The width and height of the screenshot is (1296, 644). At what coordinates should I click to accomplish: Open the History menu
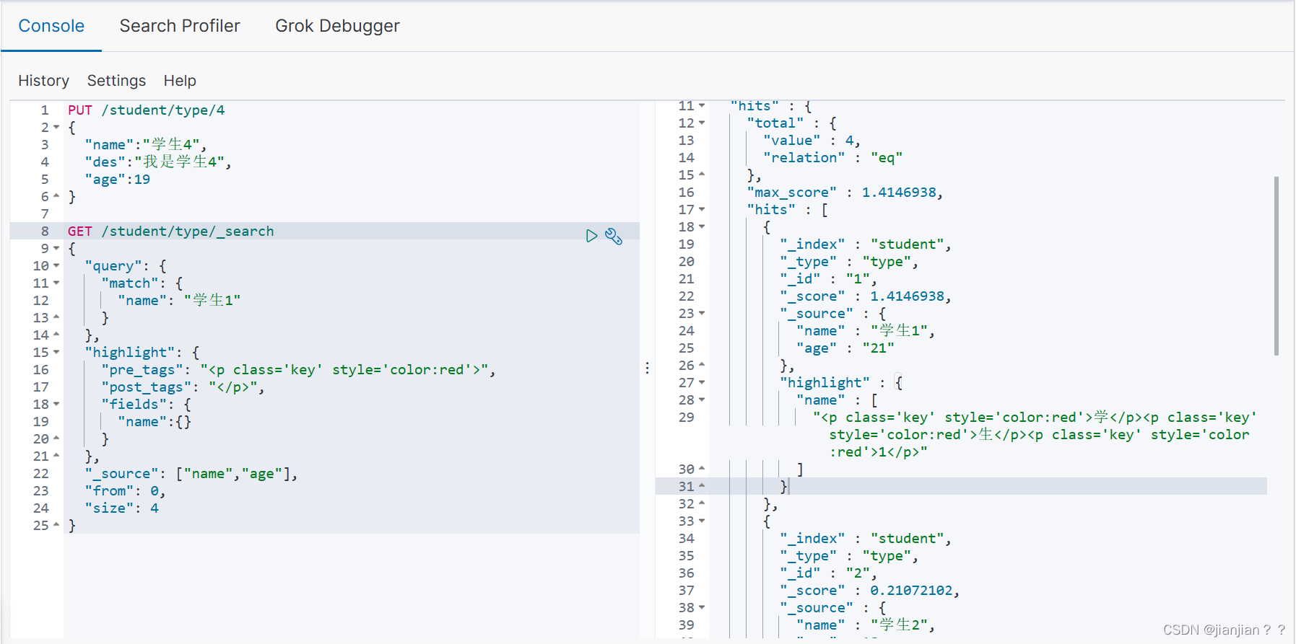click(43, 81)
